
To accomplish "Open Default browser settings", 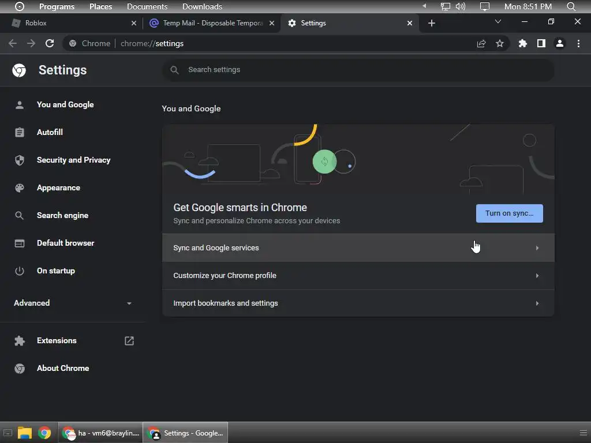I will [66, 243].
